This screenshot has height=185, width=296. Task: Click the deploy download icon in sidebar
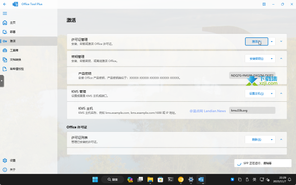pos(5,32)
